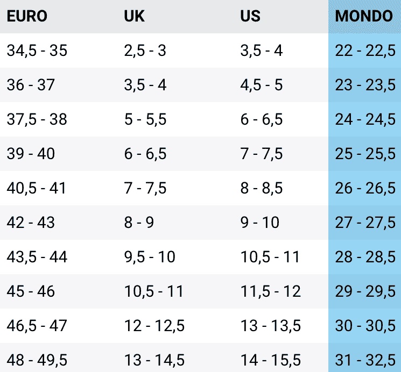401x372 pixels.
Task: Click MONDO size 25 - 25,5
Action: 365,154
